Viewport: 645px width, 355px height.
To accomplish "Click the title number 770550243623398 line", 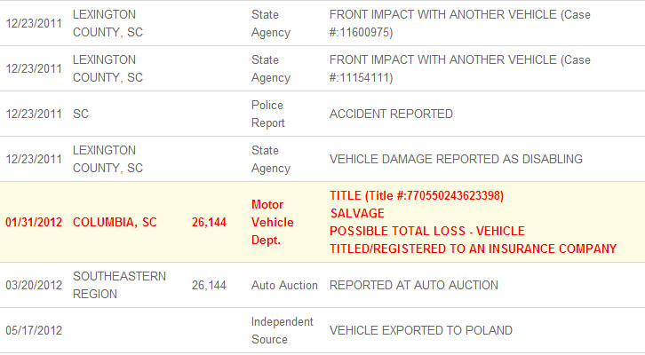I will click(417, 196).
